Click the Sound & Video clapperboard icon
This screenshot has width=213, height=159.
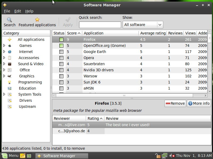(10, 64)
